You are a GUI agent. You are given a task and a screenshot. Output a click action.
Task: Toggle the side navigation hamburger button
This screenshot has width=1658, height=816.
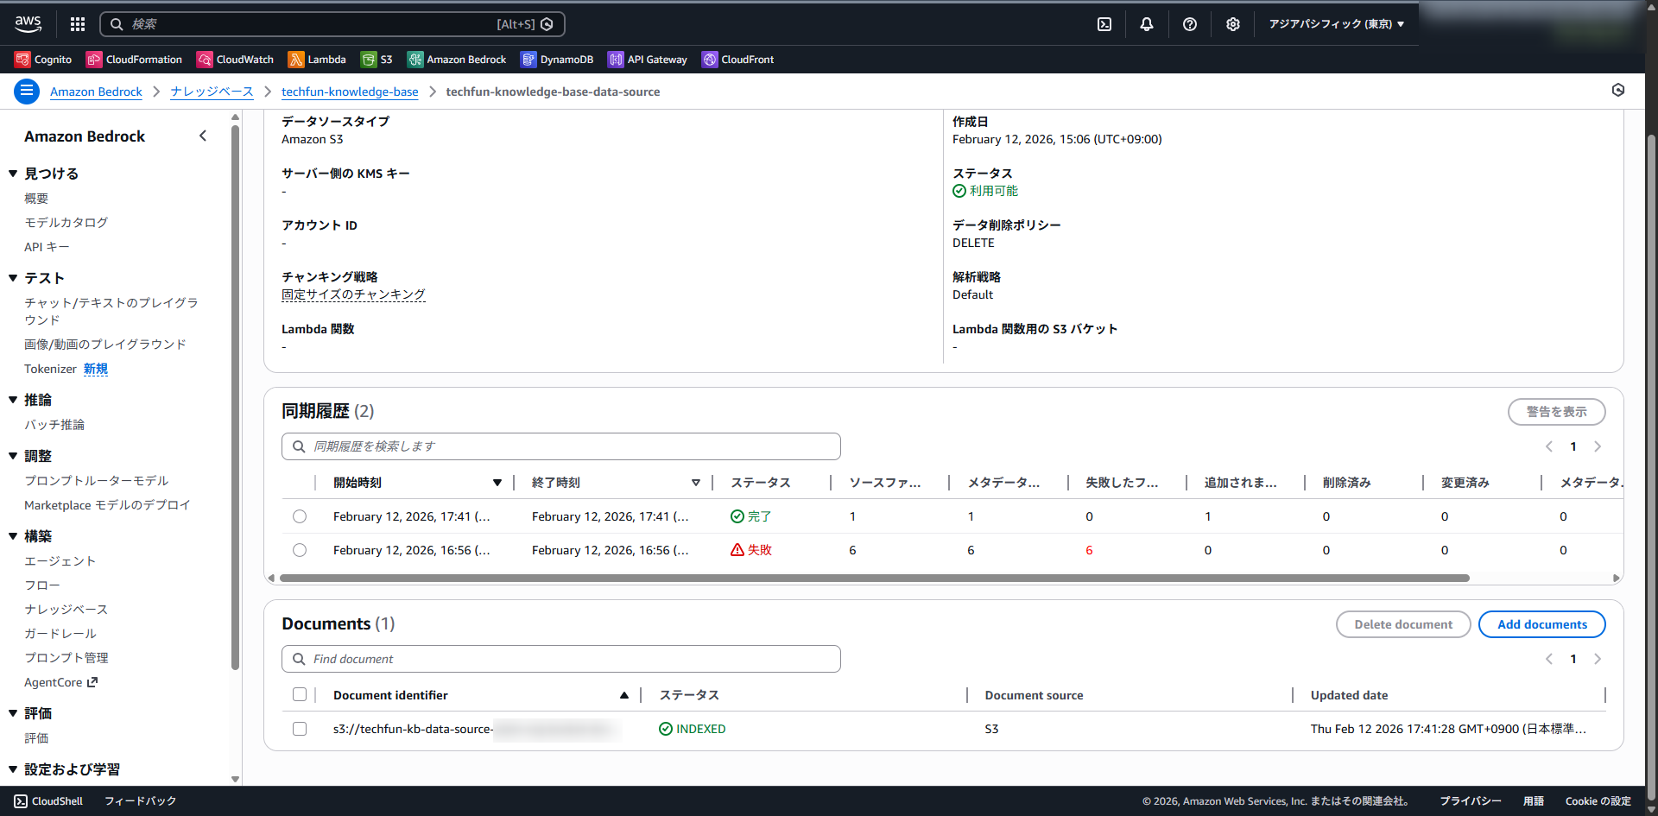pos(27,91)
